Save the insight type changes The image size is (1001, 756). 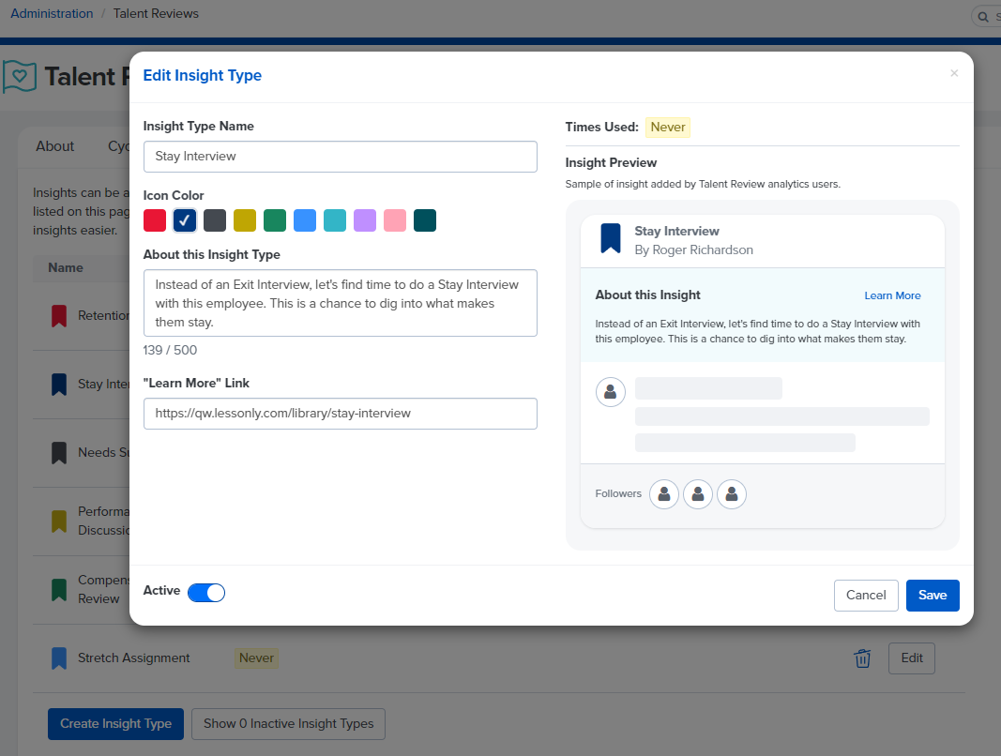click(933, 595)
